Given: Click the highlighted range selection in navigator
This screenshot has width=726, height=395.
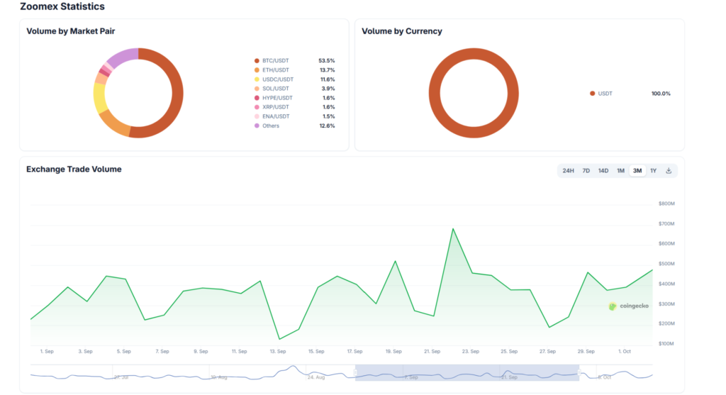Looking at the screenshot, I should (467, 373).
